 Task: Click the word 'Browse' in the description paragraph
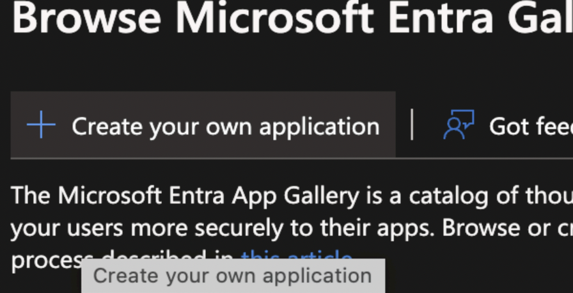(x=480, y=227)
